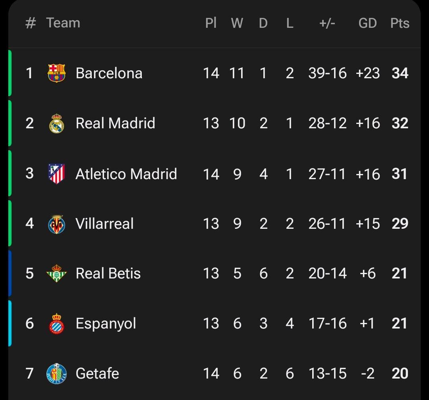Sort table by Pts column header

pos(400,23)
